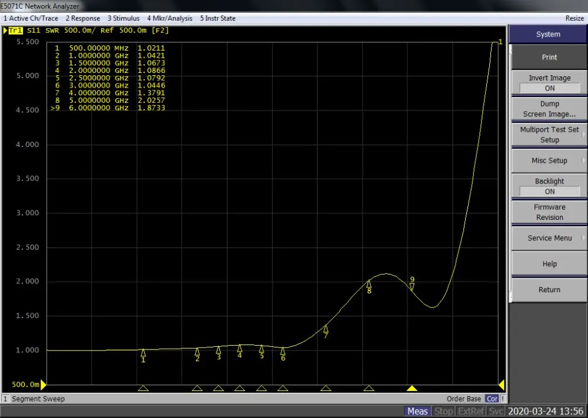Select marker 3 on the trace
This screenshot has height=418, width=588.
coord(219,353)
